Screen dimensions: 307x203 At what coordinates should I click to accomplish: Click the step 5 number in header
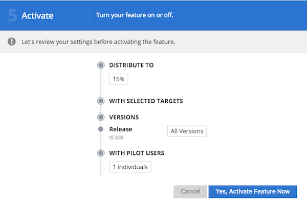pyautogui.click(x=12, y=15)
